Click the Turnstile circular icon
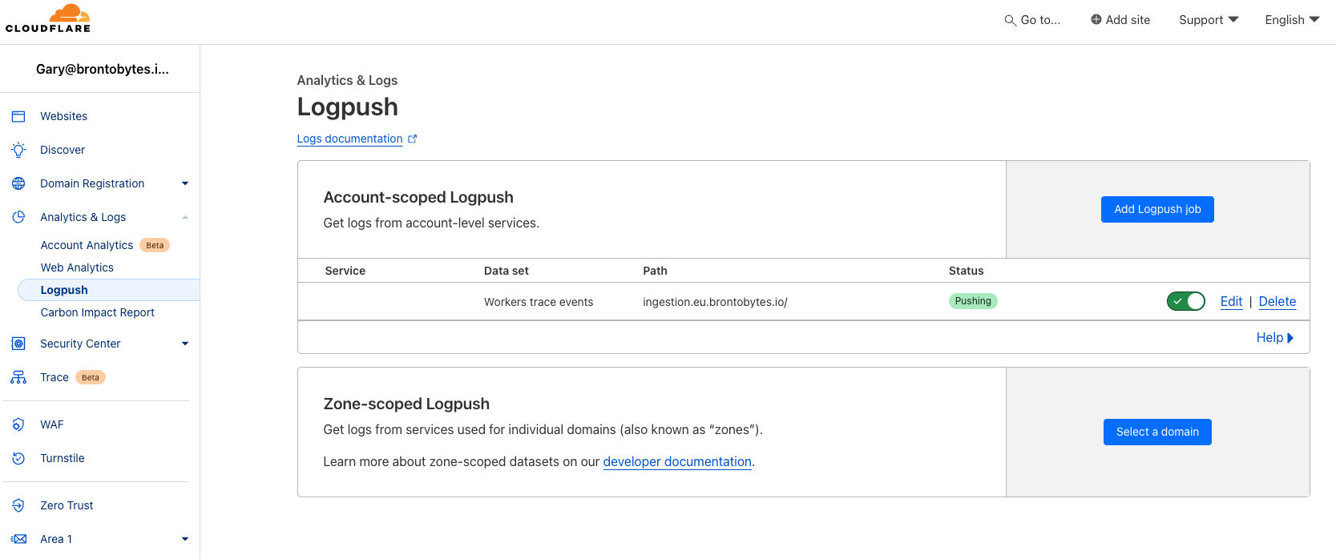Image resolution: width=1336 pixels, height=559 pixels. (x=18, y=458)
